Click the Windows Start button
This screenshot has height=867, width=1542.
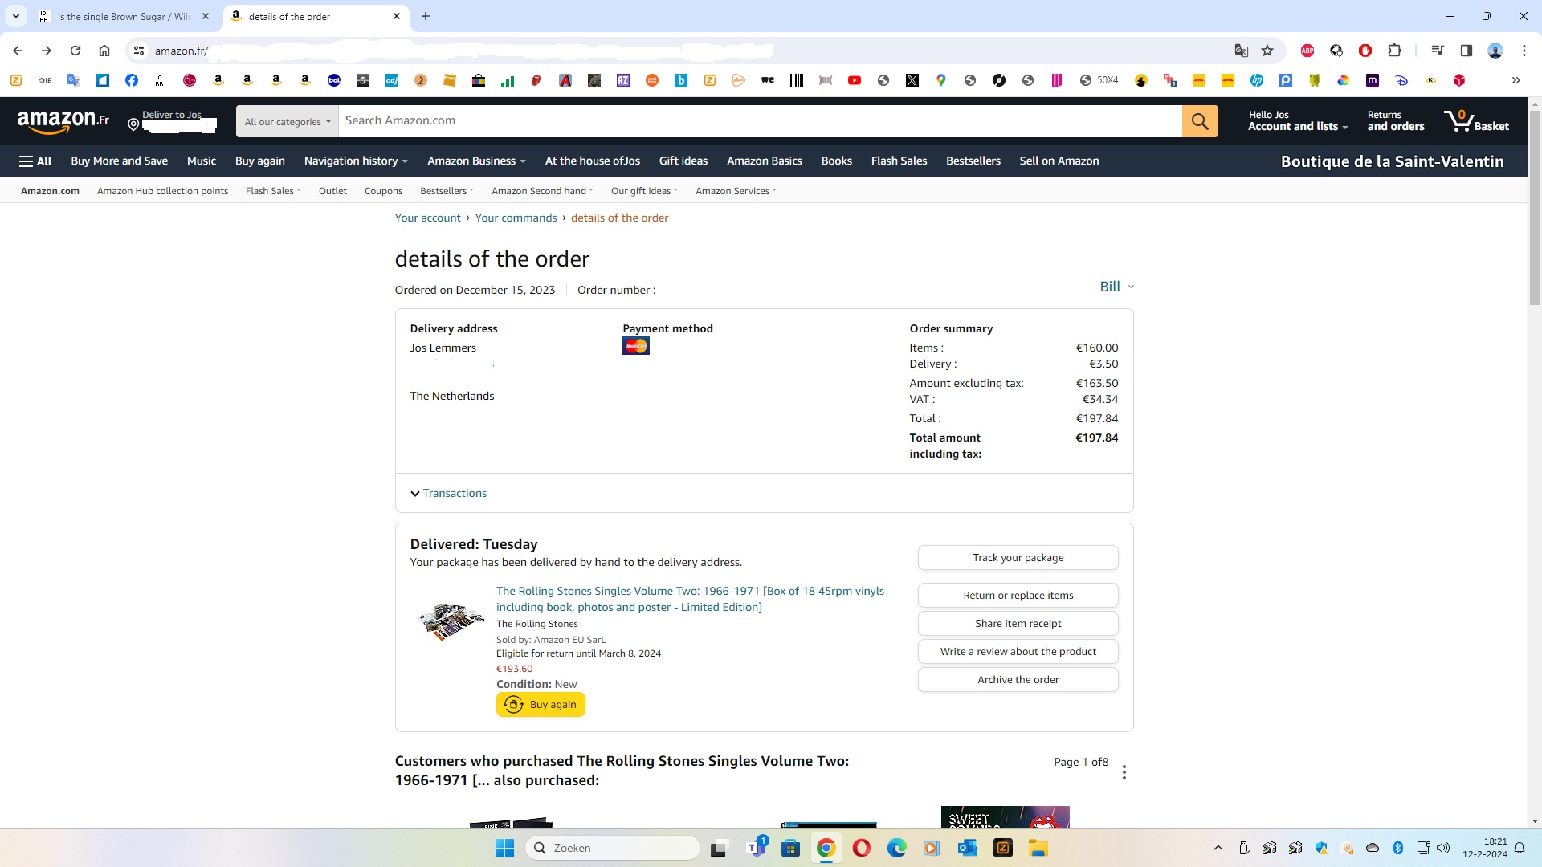[505, 848]
